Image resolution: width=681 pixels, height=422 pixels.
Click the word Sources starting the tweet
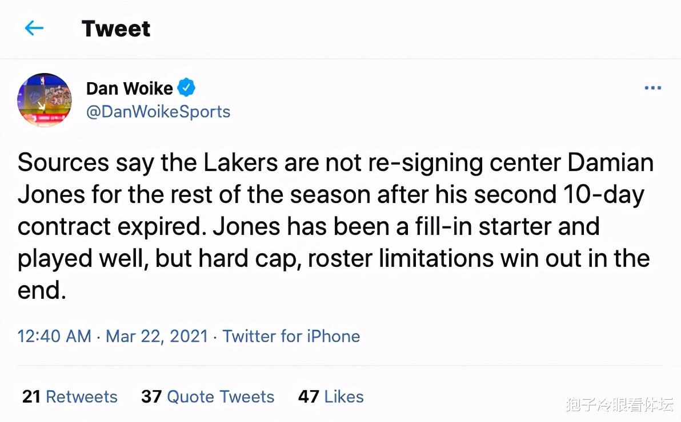click(63, 163)
